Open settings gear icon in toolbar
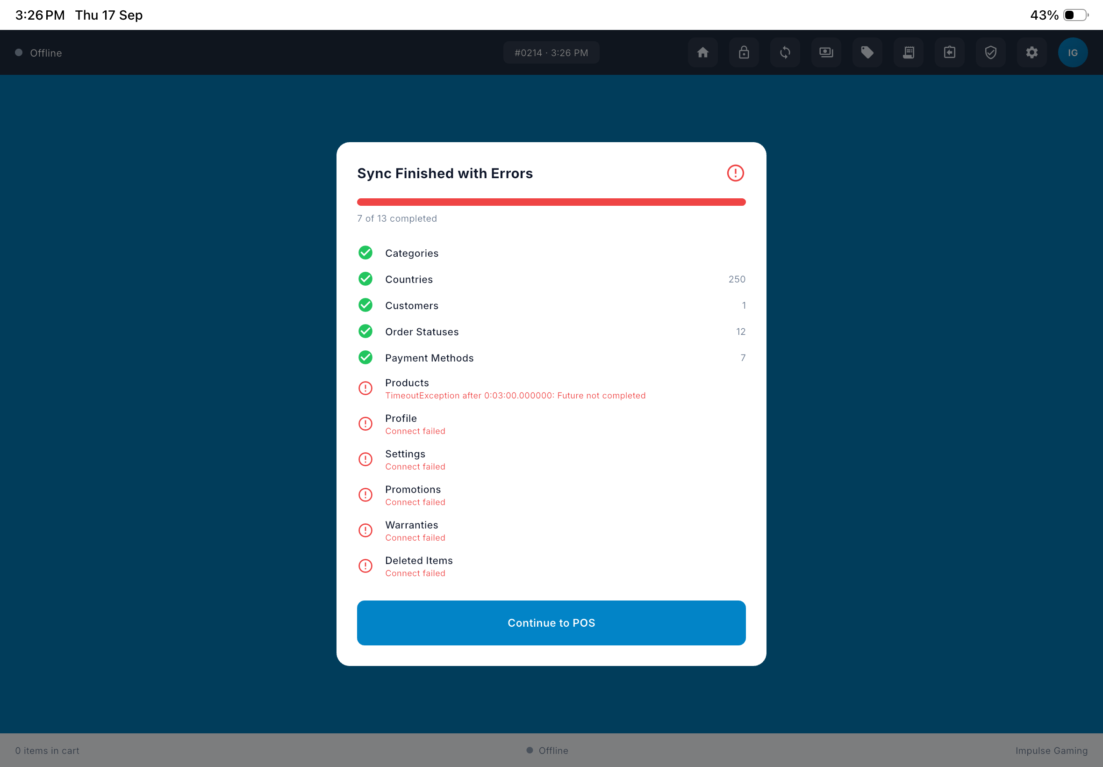The image size is (1103, 767). click(x=1032, y=52)
